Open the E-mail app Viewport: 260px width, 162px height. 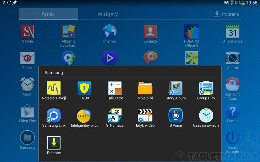pyautogui.click(x=27, y=58)
